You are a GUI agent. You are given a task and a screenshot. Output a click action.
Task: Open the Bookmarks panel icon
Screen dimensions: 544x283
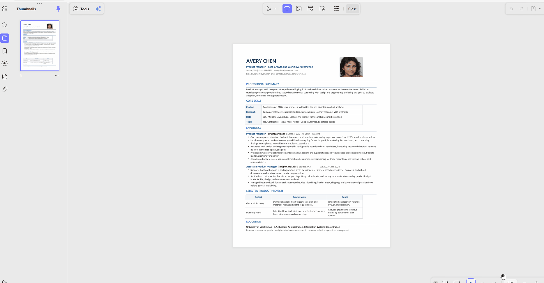5,51
